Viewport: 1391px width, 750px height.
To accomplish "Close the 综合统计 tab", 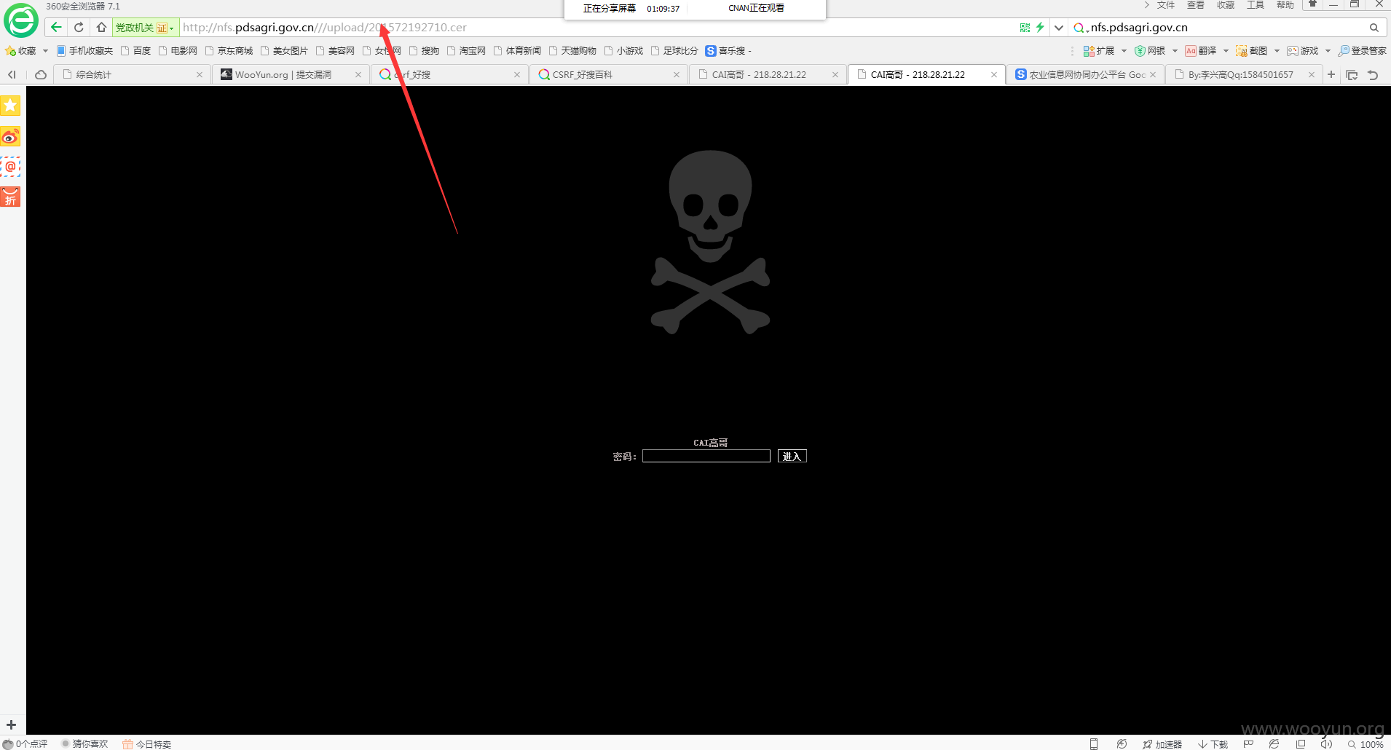I will click(200, 74).
